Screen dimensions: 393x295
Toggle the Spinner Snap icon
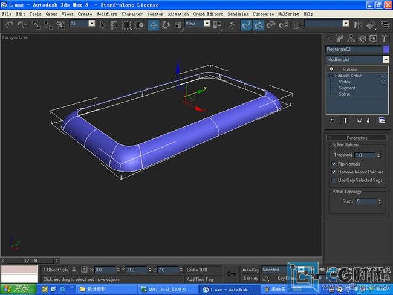point(283,25)
